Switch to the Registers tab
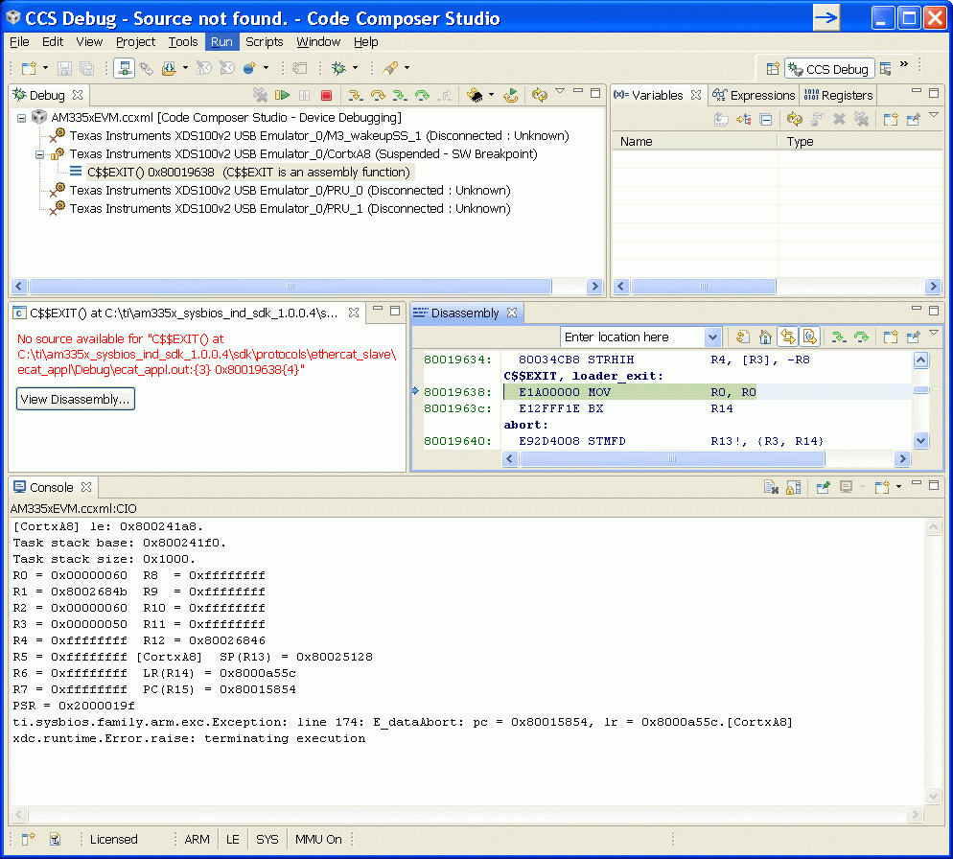This screenshot has height=859, width=953. 839,96
